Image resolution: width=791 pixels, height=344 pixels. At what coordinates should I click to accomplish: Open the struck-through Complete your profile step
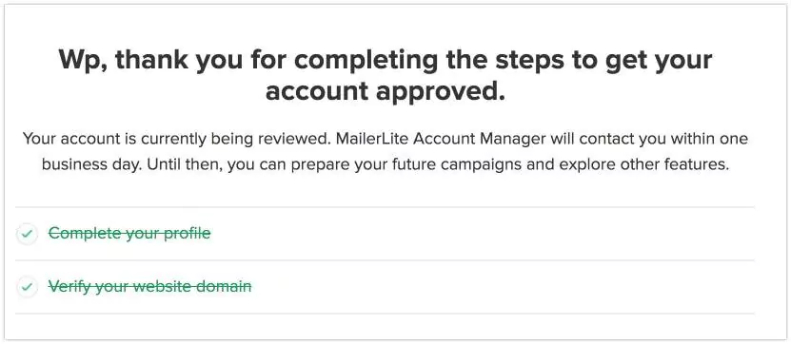[129, 233]
